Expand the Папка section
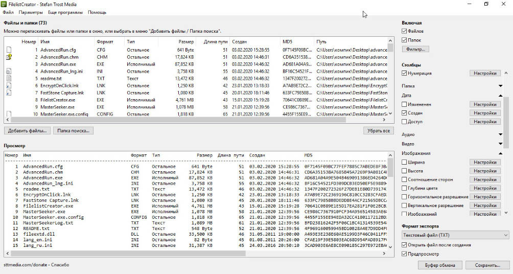513x274 pixels. coord(500,86)
